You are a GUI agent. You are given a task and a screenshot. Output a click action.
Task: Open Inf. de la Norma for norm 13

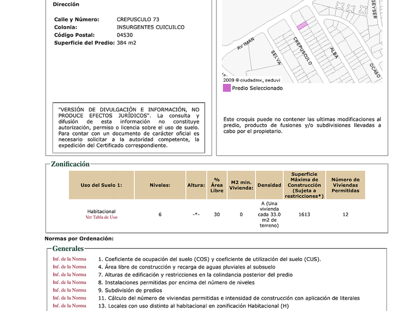coord(69,306)
